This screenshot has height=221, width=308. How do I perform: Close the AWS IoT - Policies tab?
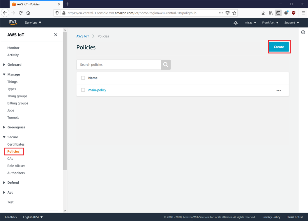click(x=59, y=4)
